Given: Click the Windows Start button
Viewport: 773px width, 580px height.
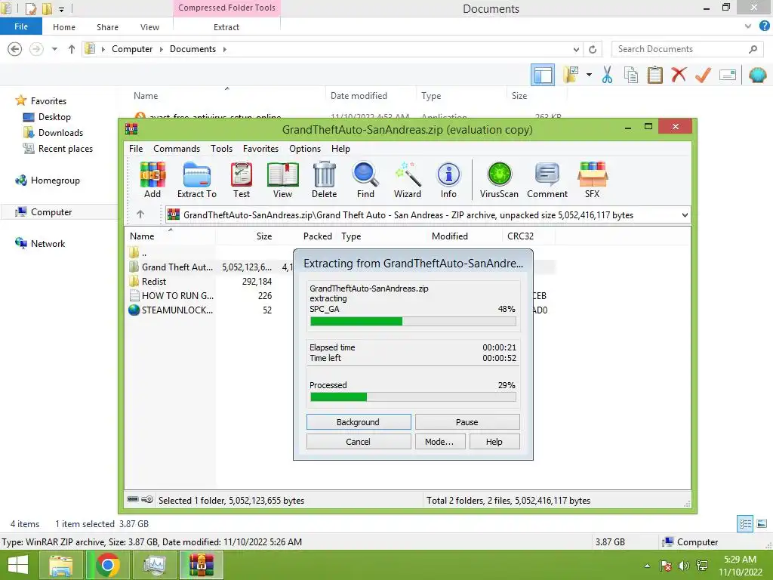Looking at the screenshot, I should [x=18, y=565].
